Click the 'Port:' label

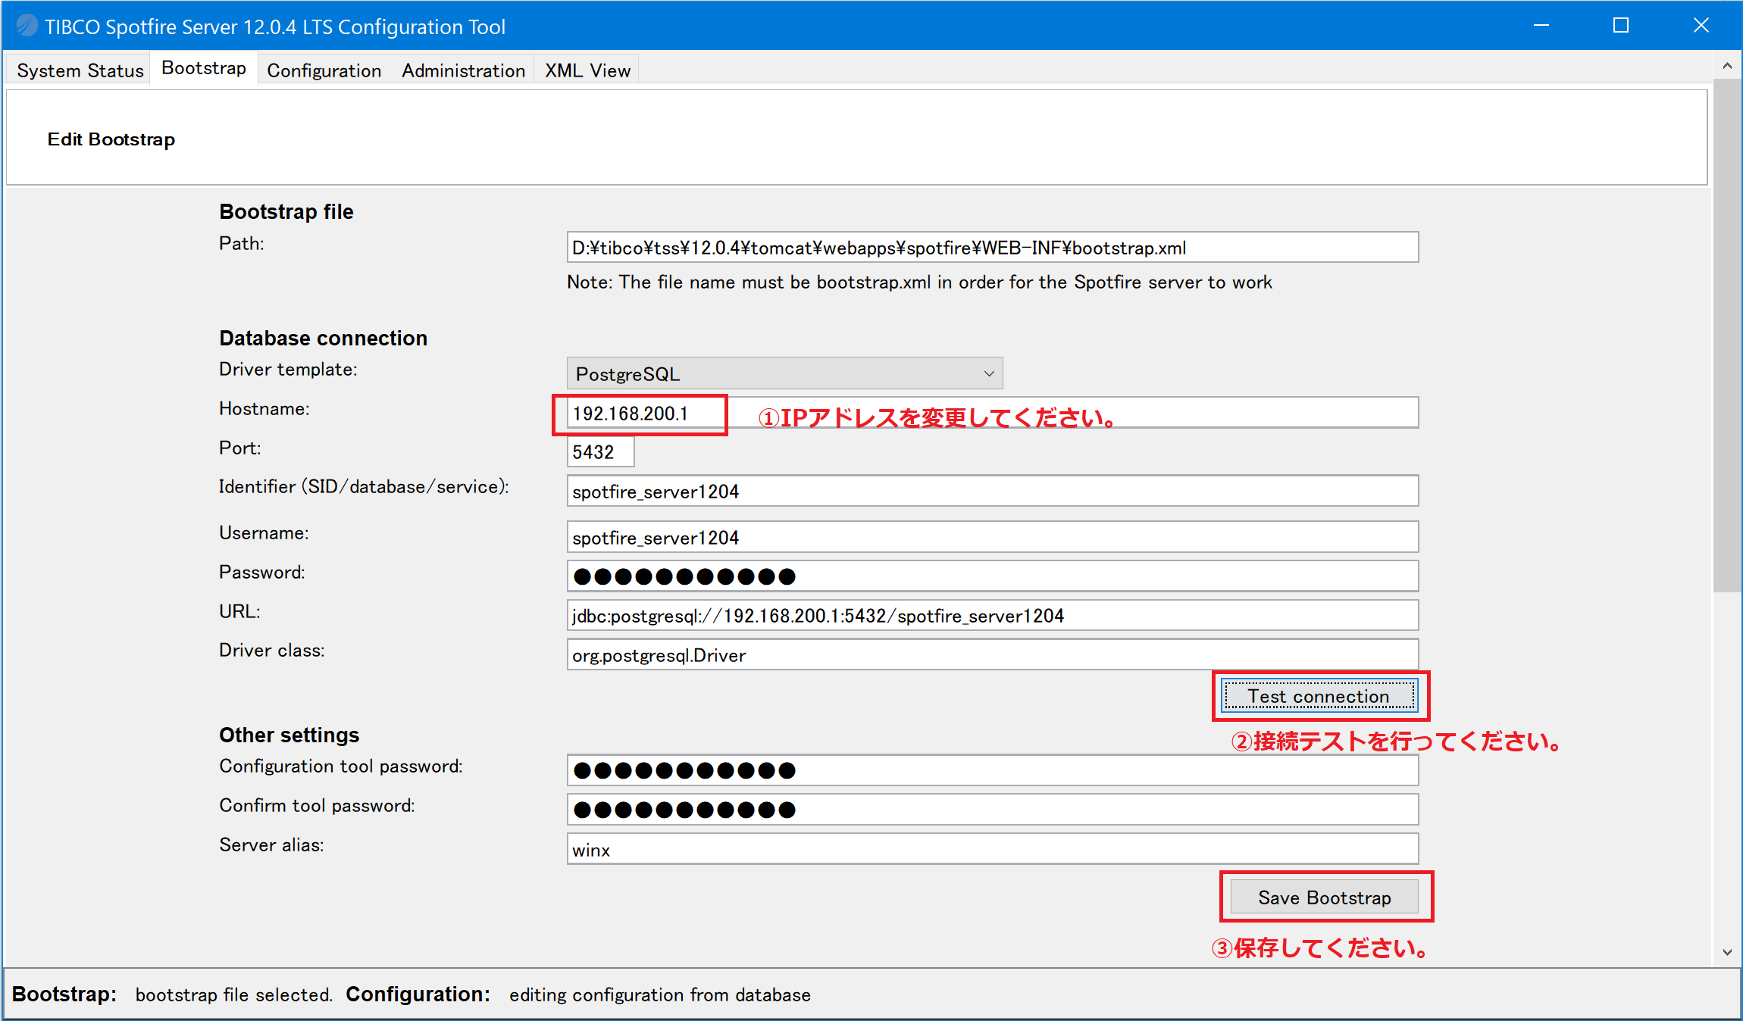[x=240, y=448]
